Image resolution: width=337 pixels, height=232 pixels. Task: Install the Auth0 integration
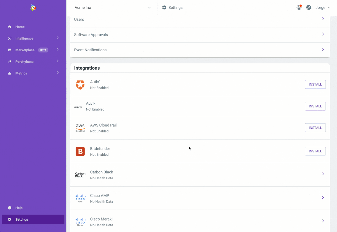coord(315,84)
